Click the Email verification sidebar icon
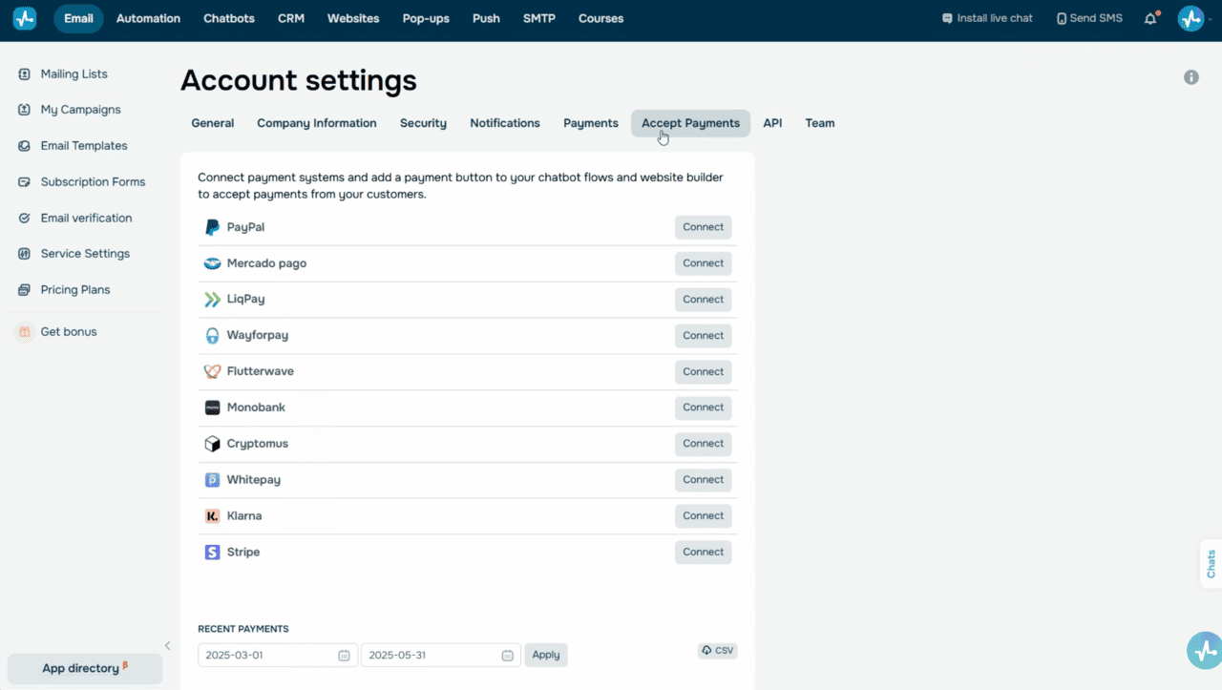This screenshot has height=690, width=1222. click(24, 219)
